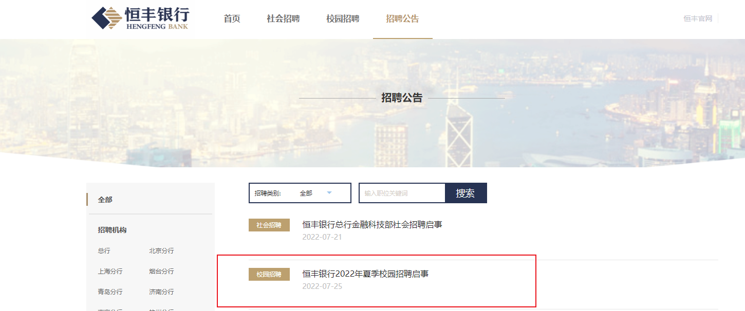This screenshot has height=311, width=745.
Task: Click the 招聘公告 banner title
Action: click(402, 98)
